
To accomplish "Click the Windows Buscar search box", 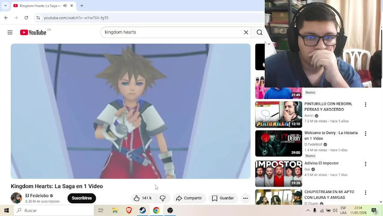I will [x=54, y=211].
